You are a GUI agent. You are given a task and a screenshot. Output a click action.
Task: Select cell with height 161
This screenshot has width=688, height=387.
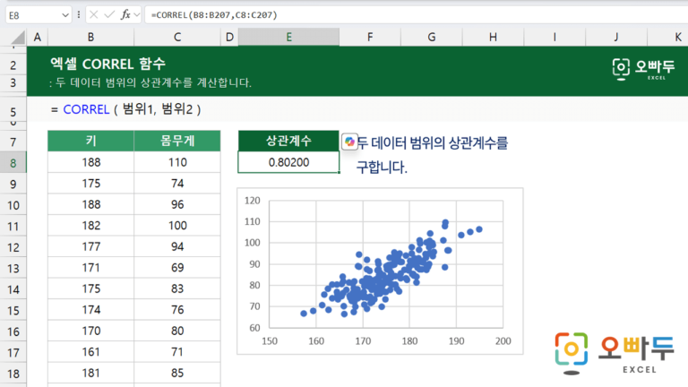tap(90, 352)
